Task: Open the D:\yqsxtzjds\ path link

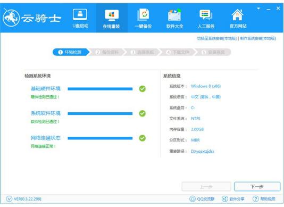Action: click(x=203, y=151)
